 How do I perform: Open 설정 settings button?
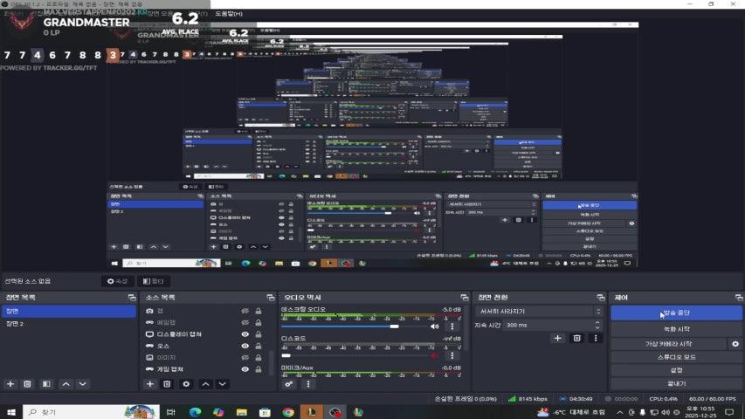click(676, 370)
